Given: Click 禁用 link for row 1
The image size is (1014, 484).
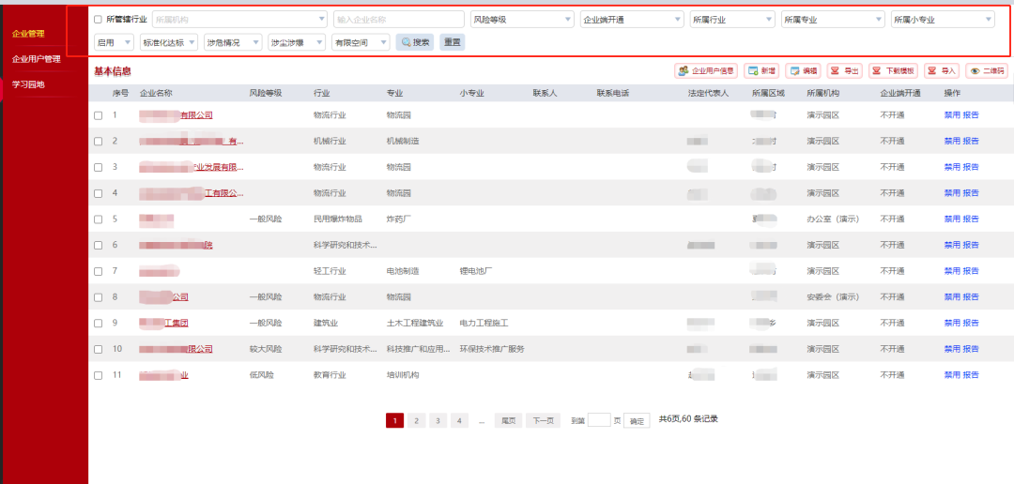Looking at the screenshot, I should point(951,115).
